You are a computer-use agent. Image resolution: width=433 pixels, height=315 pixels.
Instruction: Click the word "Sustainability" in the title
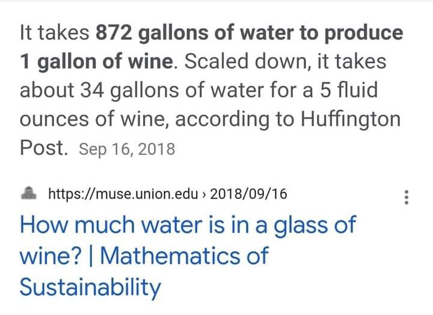click(90, 287)
